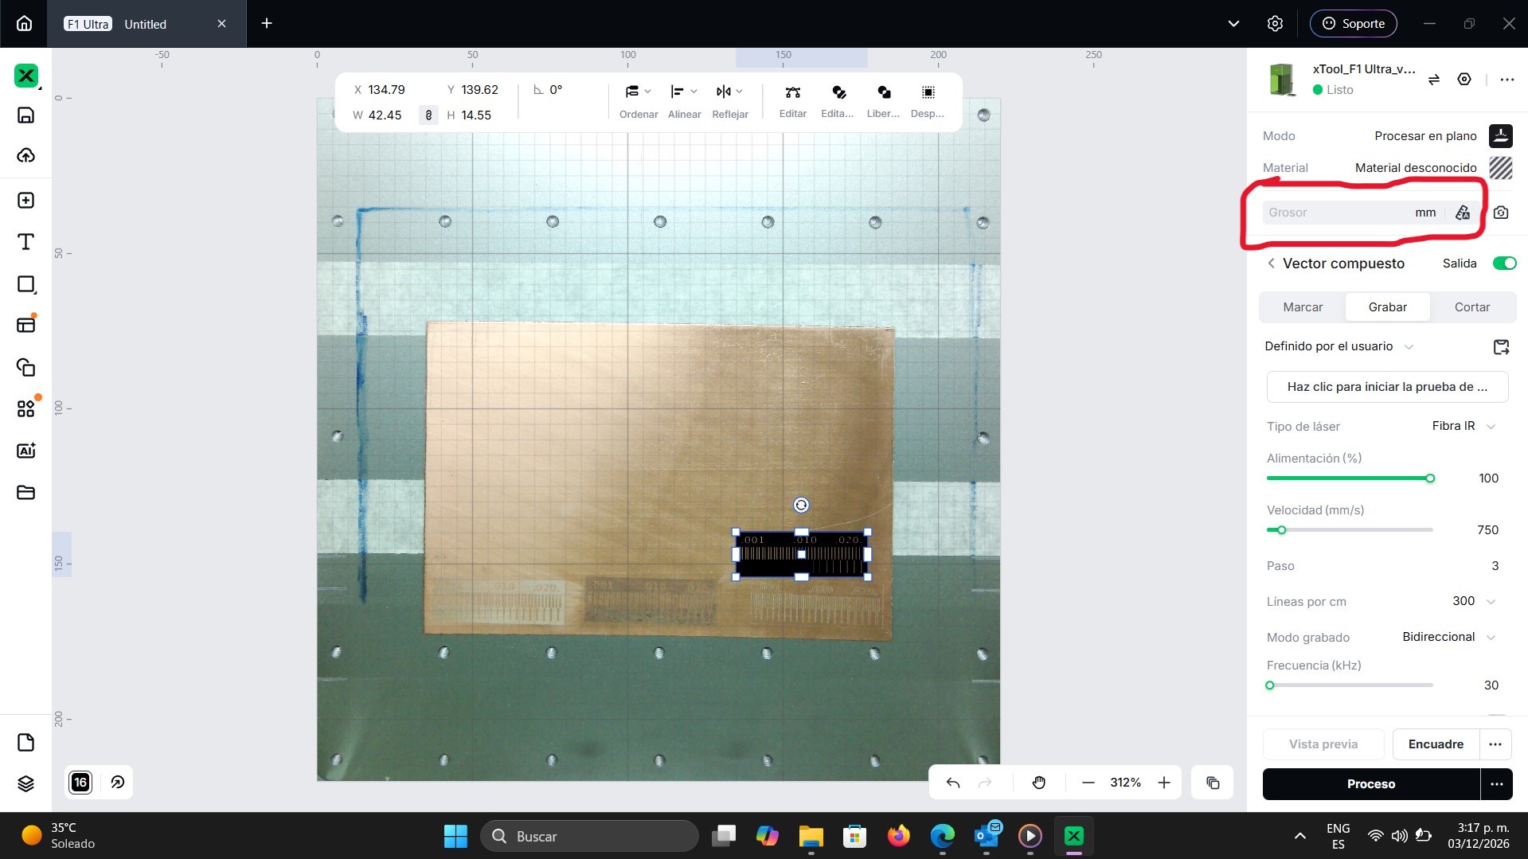Switch to the Marcar tab
Image resolution: width=1528 pixels, height=859 pixels.
click(1303, 307)
